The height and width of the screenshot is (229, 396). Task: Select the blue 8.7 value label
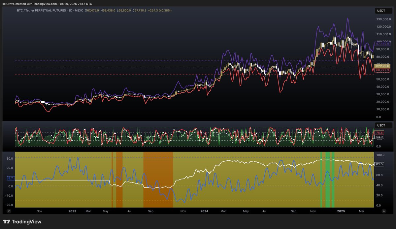[10, 178]
